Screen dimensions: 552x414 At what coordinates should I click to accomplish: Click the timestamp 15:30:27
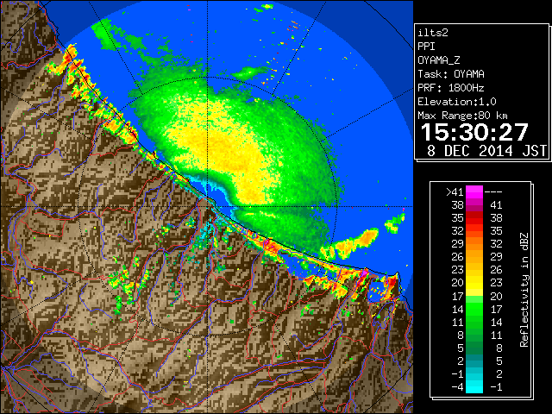tap(474, 132)
